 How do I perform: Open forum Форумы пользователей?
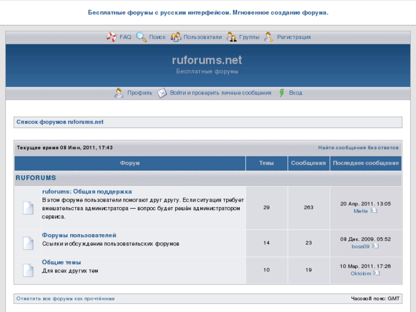click(79, 235)
